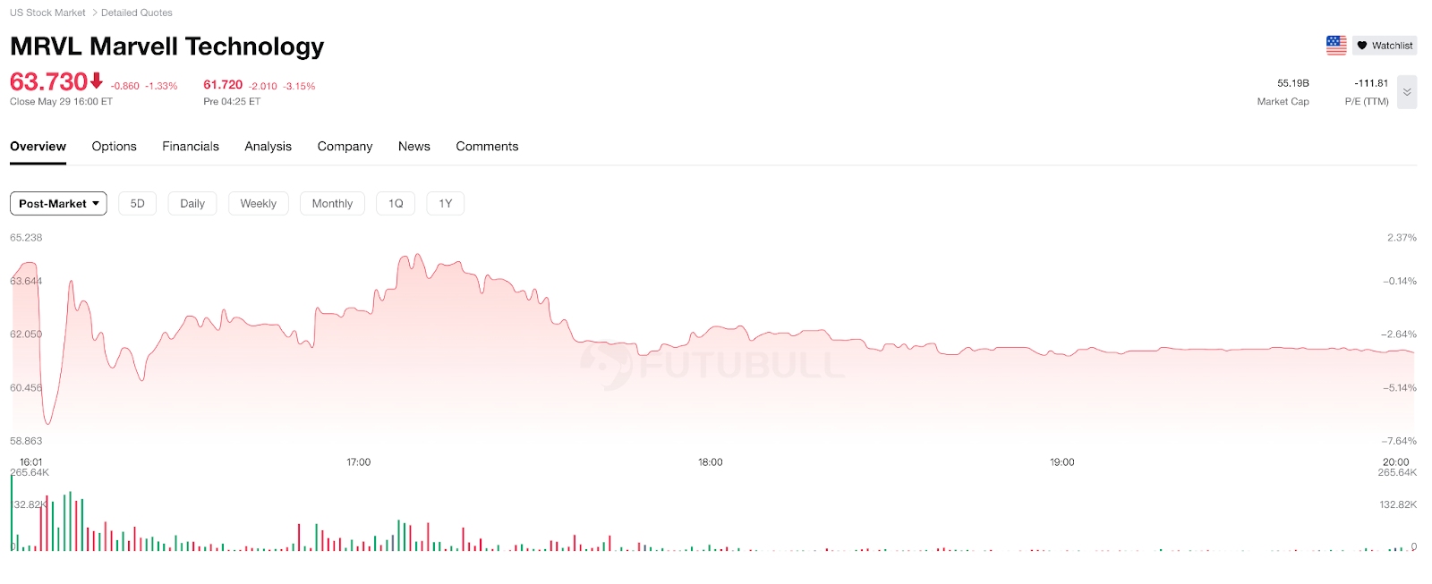1432x584 pixels.
Task: View the News tab
Action: coord(413,146)
